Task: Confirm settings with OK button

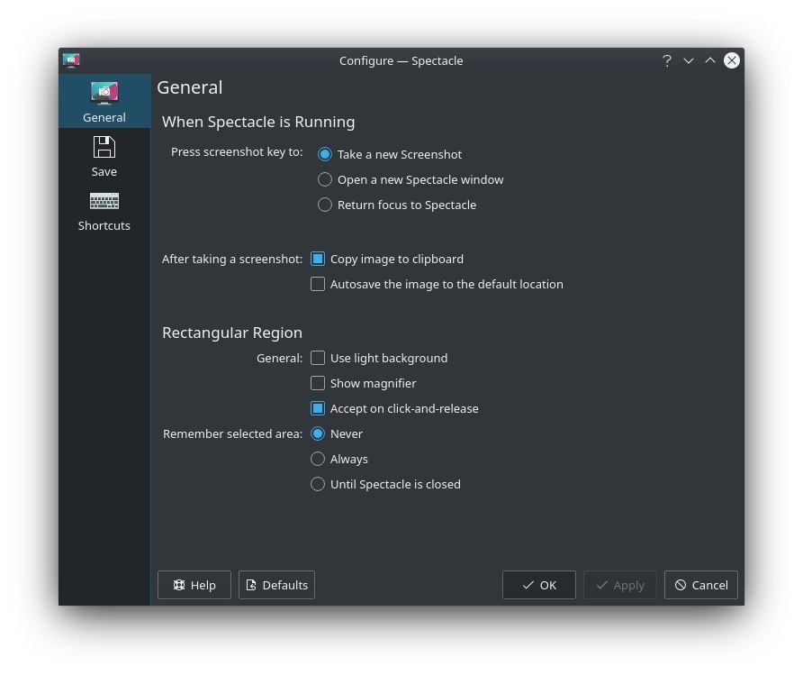Action: click(x=538, y=585)
